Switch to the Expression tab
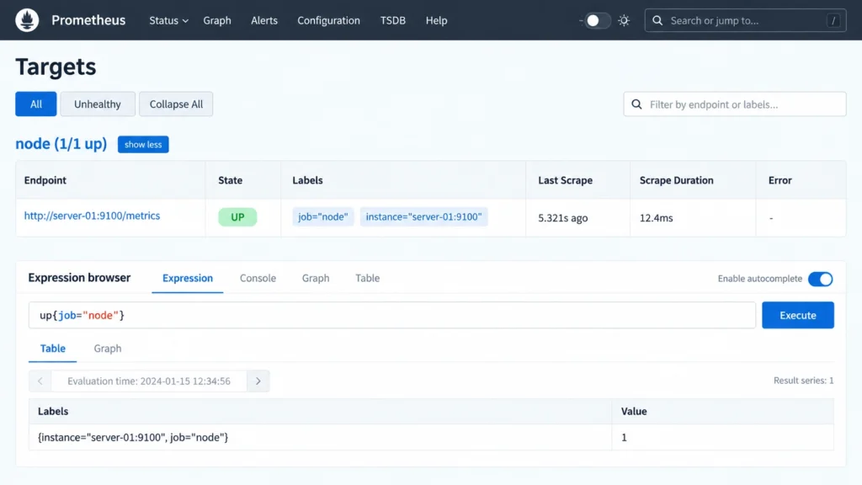This screenshot has width=862, height=485. [x=188, y=278]
